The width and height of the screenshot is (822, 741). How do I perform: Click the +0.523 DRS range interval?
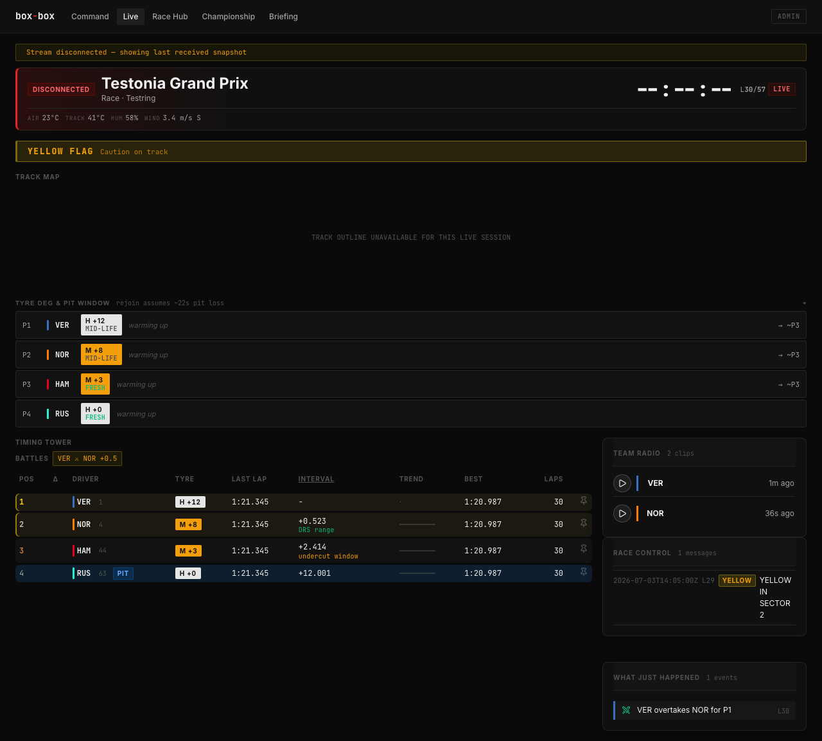pyautogui.click(x=317, y=525)
